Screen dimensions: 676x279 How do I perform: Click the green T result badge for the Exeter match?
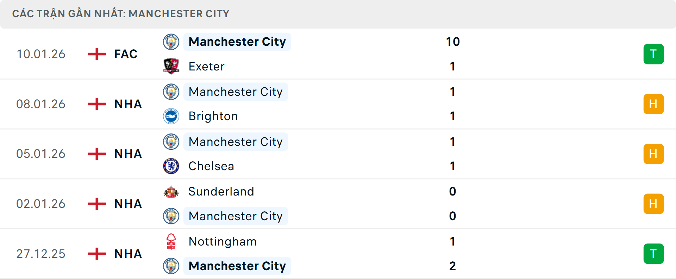point(653,54)
